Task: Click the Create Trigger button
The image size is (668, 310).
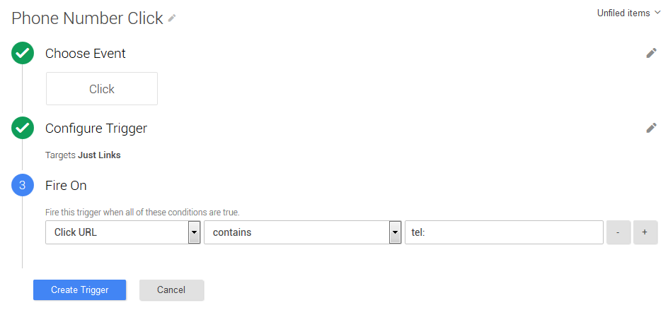Action: point(80,290)
